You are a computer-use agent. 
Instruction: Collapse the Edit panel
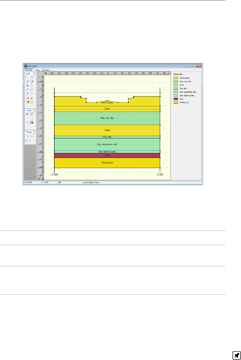[x=34, y=73]
